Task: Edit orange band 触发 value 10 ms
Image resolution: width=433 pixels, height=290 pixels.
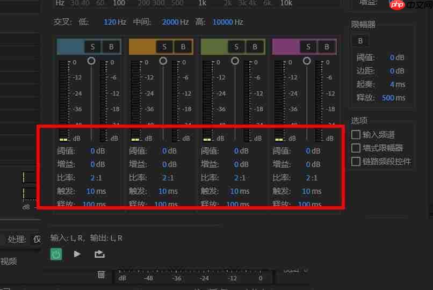Action: (168, 191)
